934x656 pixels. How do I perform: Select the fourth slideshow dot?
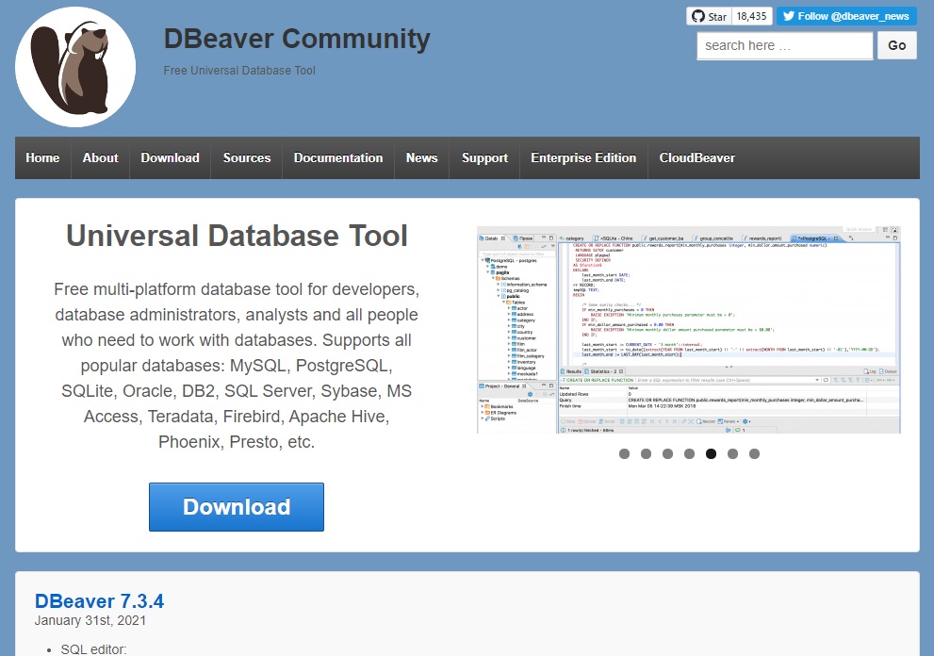(689, 454)
